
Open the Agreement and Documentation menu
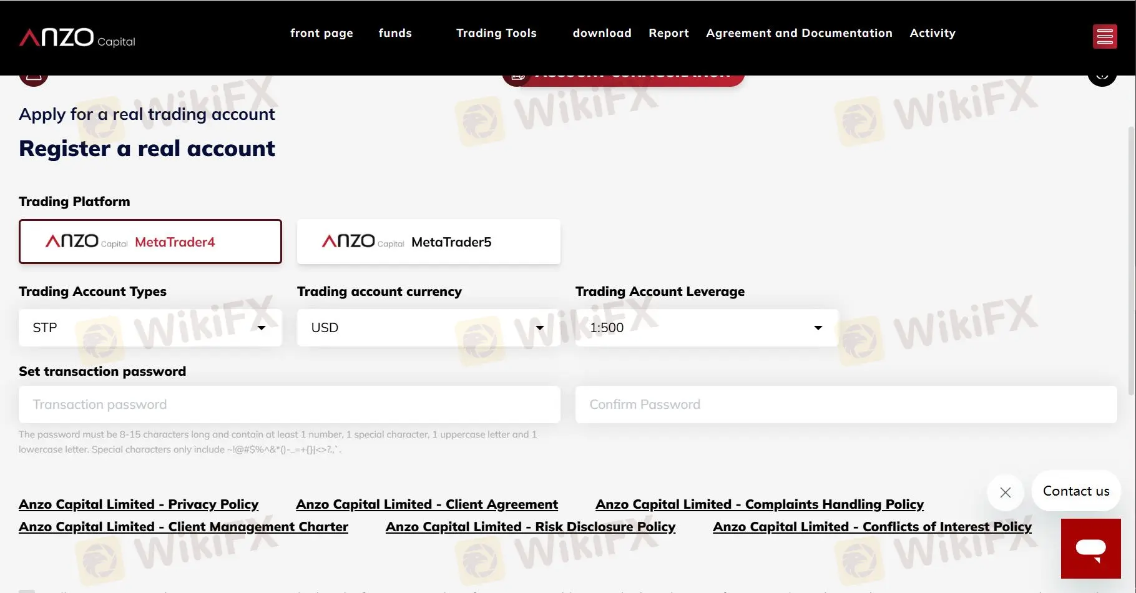coord(799,33)
